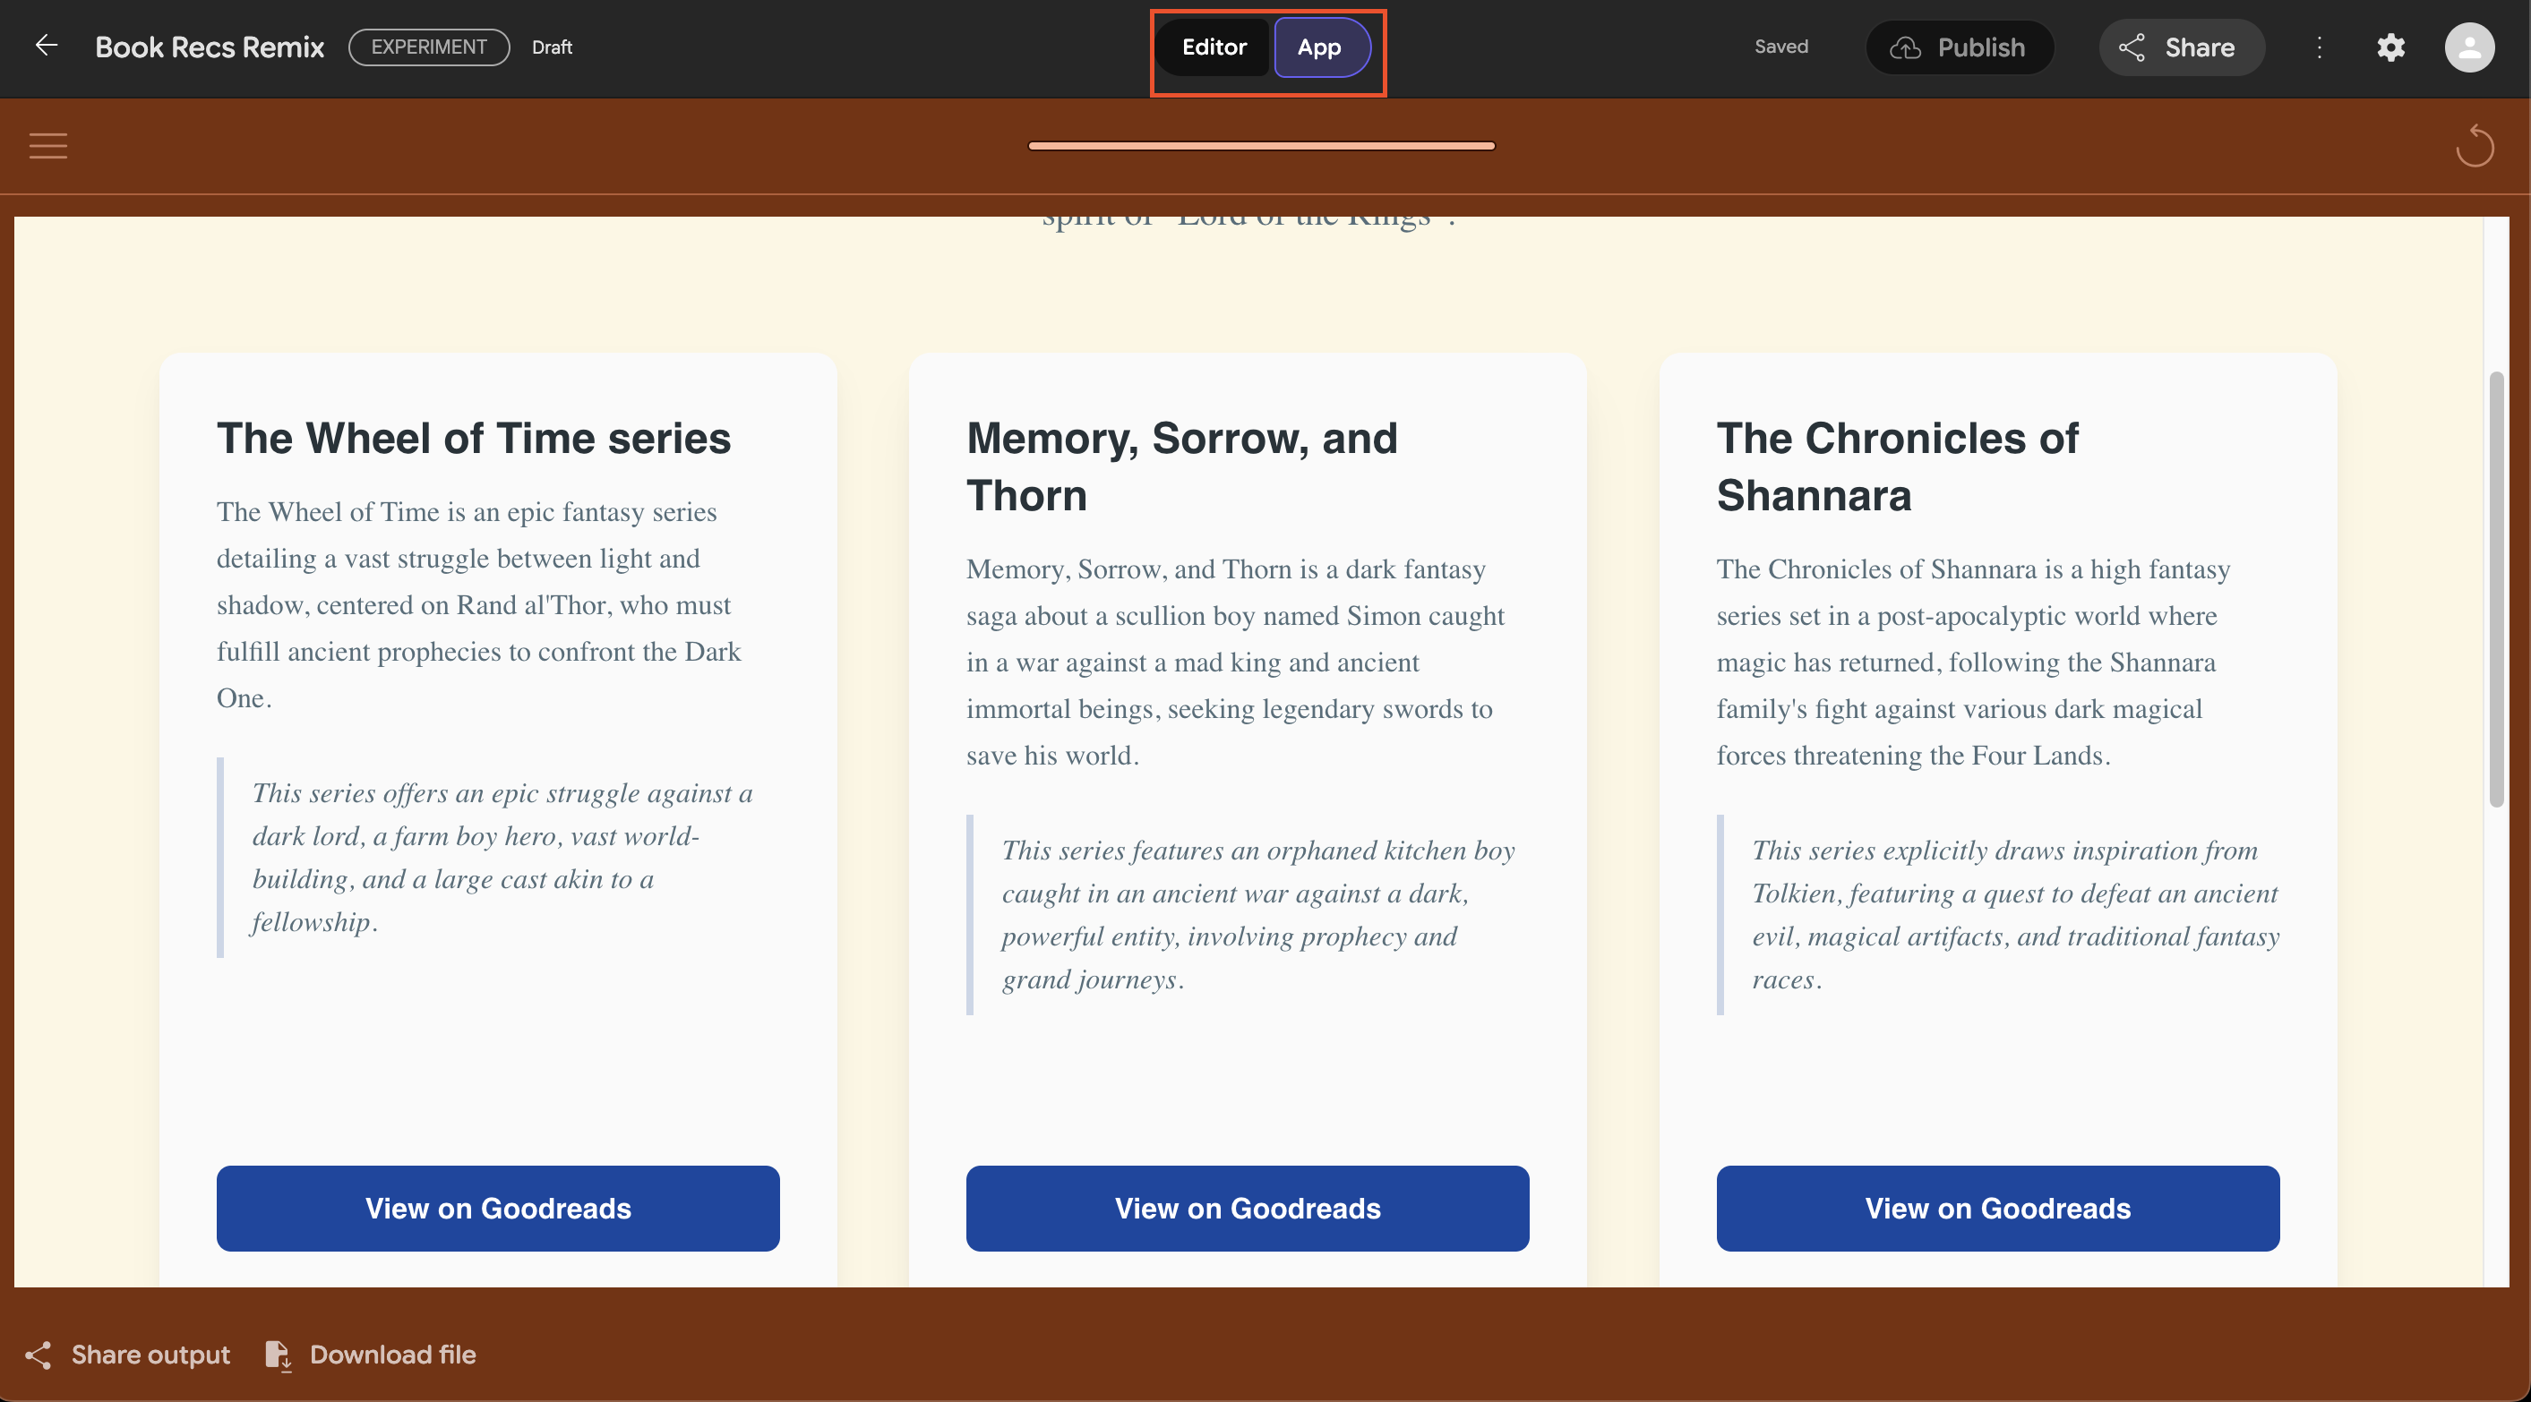The width and height of the screenshot is (2531, 1402).
Task: Click the EXPERIMENT badge
Action: pos(428,47)
